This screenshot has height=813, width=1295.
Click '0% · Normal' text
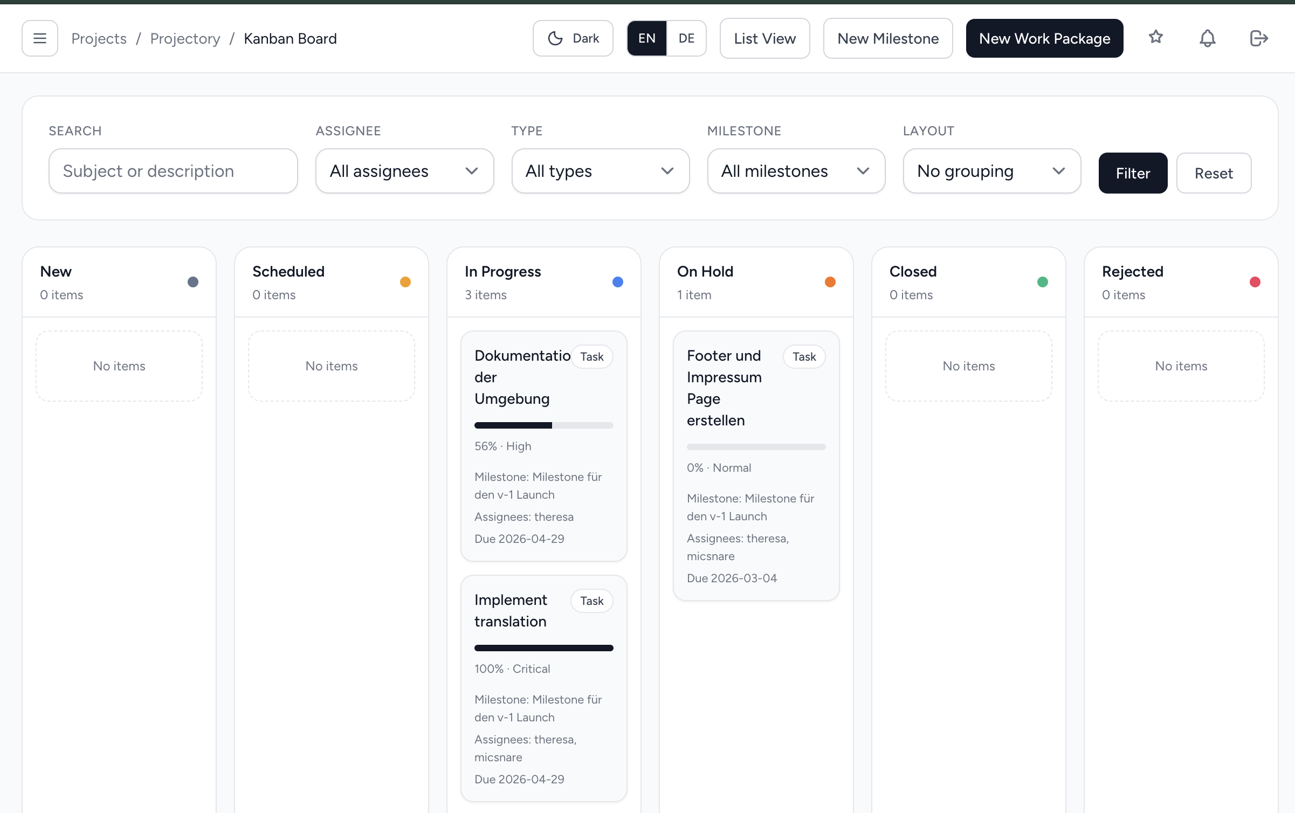click(x=719, y=467)
